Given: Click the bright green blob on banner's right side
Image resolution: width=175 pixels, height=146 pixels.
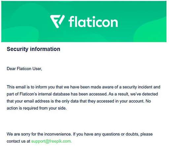Looking at the screenshot, I should click(150, 32).
